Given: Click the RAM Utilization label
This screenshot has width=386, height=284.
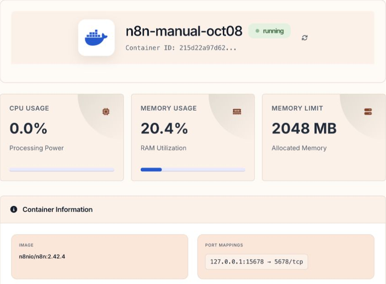Looking at the screenshot, I should point(164,148).
